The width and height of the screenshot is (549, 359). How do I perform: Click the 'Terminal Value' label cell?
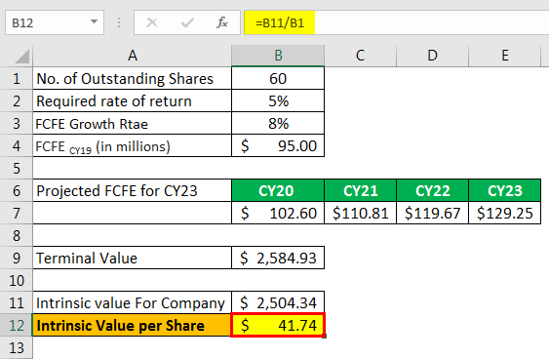[x=132, y=258]
